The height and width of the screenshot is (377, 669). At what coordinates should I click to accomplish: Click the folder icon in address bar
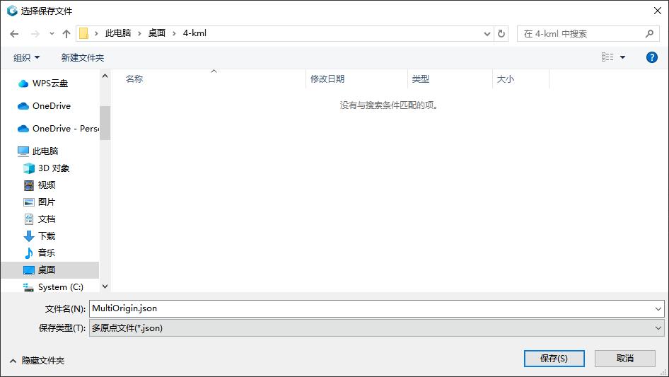click(84, 33)
